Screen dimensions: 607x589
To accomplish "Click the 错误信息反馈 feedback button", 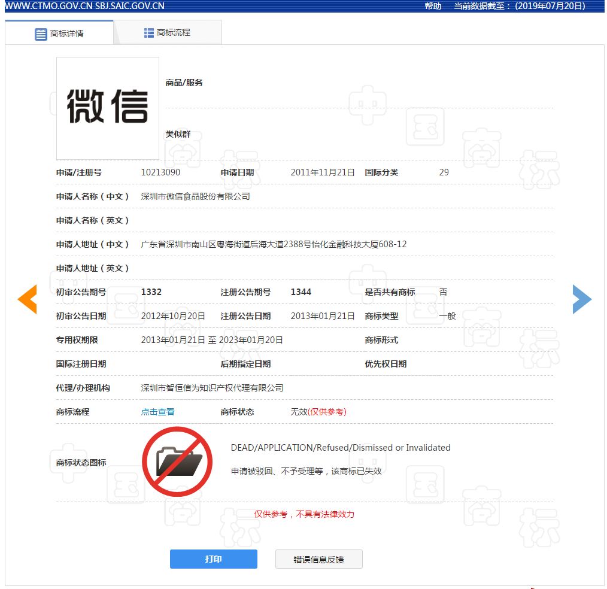I will pos(318,559).
